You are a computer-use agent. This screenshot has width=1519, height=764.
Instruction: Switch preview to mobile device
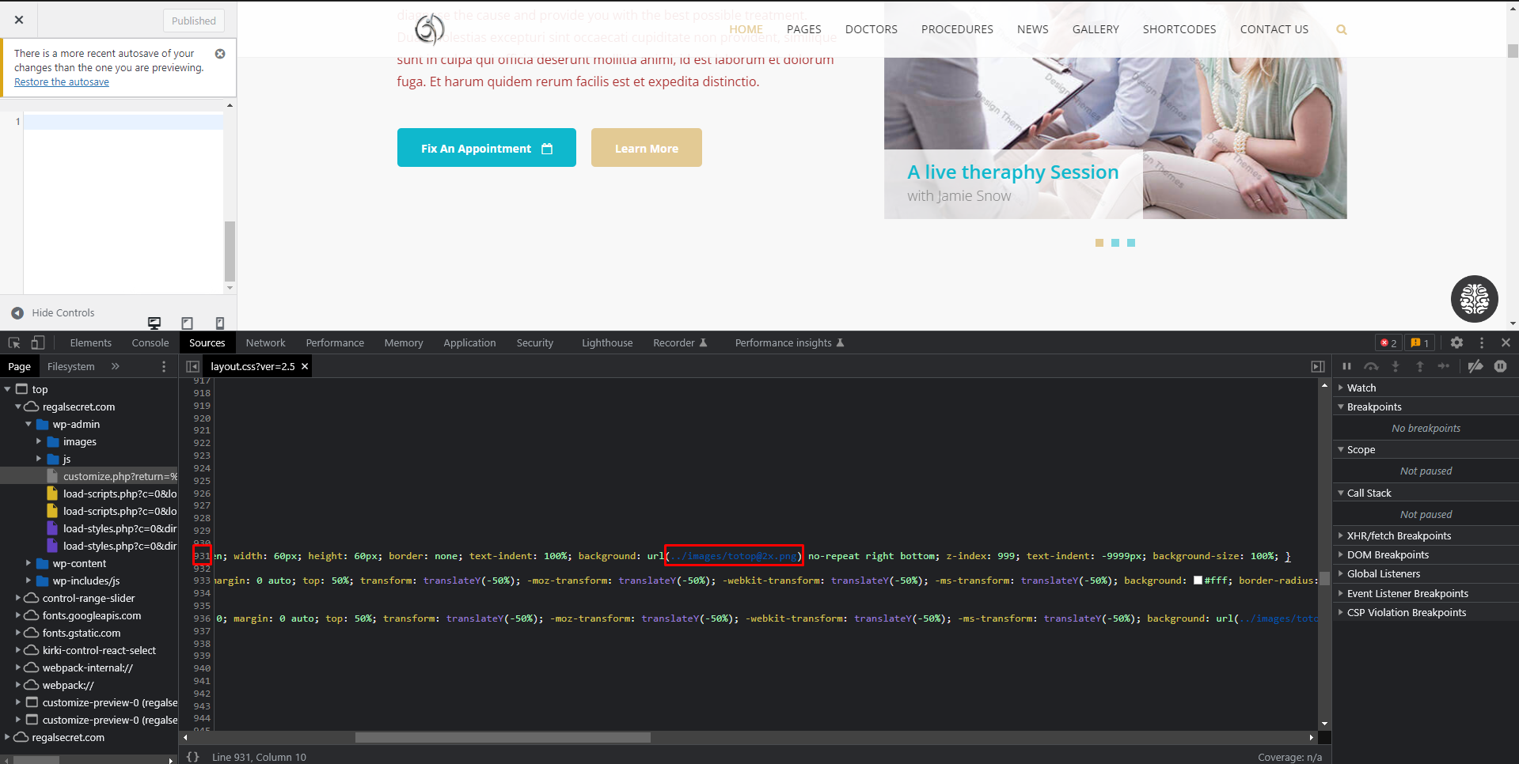(220, 323)
